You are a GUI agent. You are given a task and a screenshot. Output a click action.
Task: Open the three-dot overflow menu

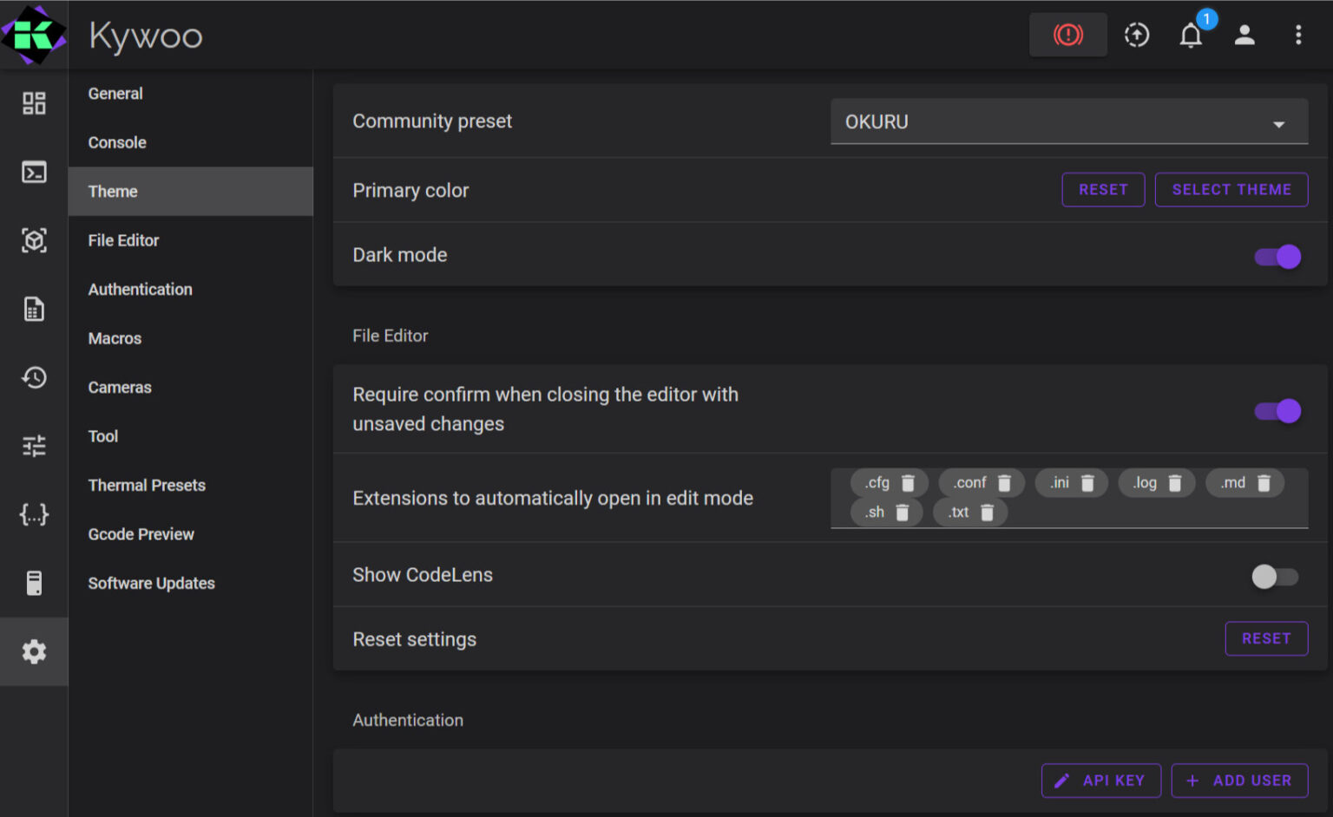click(1297, 35)
